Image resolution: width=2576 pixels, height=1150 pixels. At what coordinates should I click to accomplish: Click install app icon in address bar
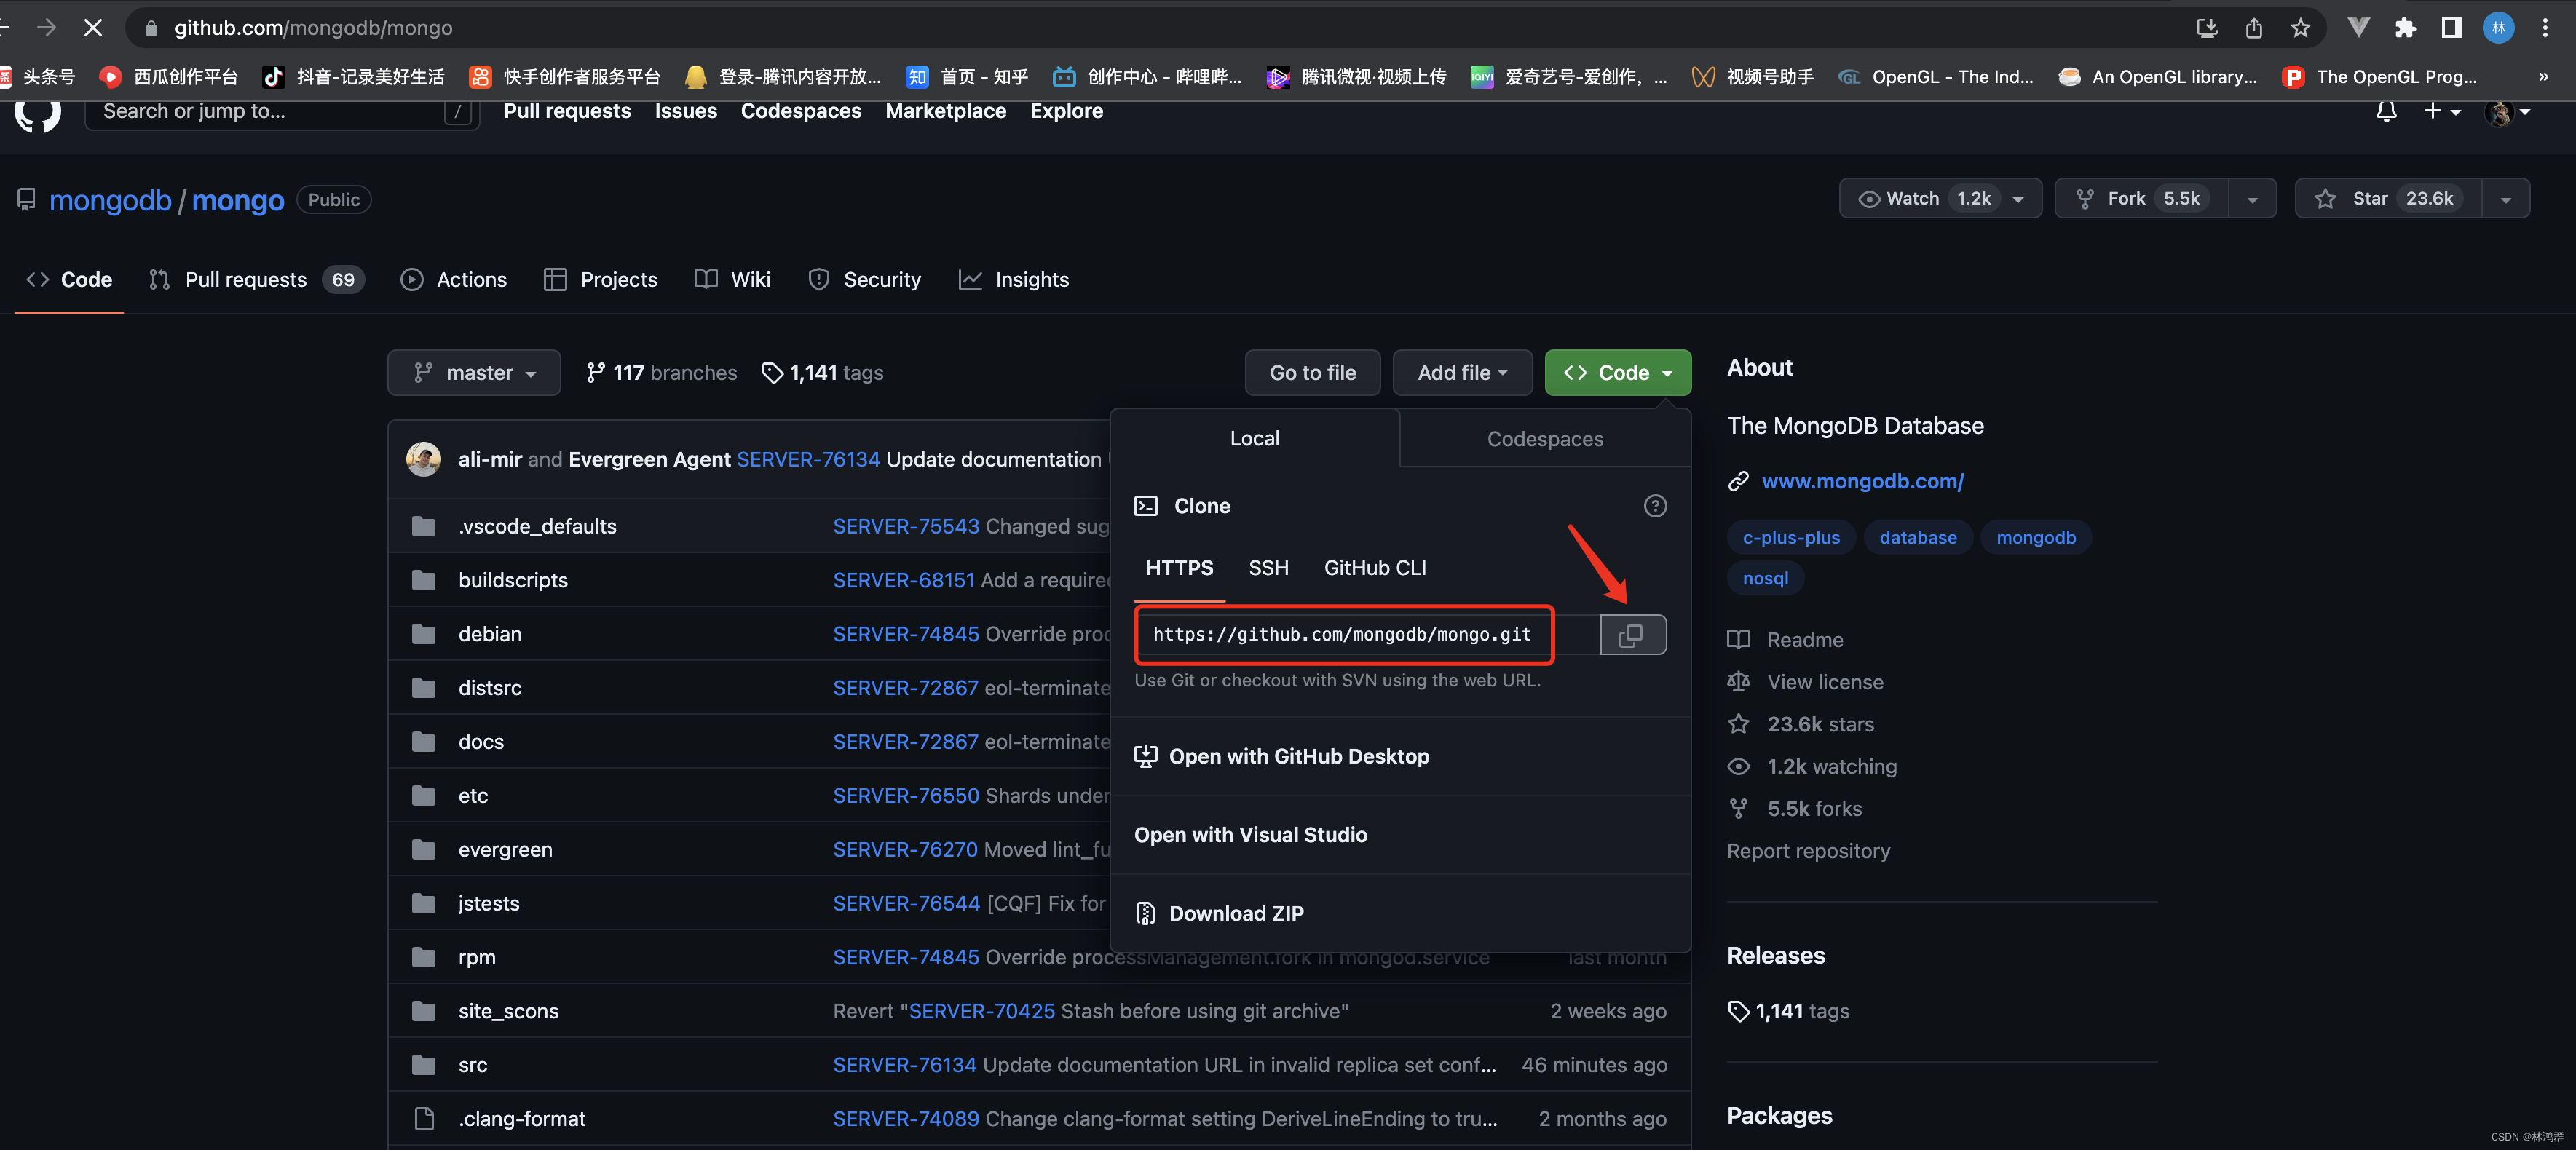2207,28
